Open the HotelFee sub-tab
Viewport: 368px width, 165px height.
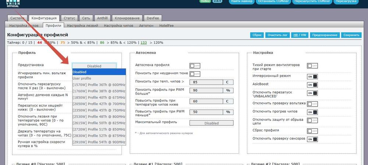[166, 26]
